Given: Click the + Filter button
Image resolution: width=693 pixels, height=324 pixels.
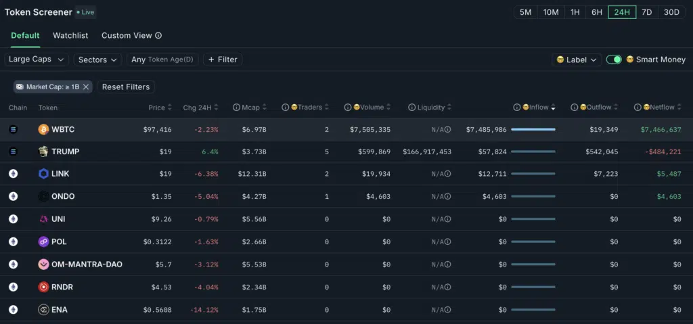Looking at the screenshot, I should pyautogui.click(x=223, y=60).
